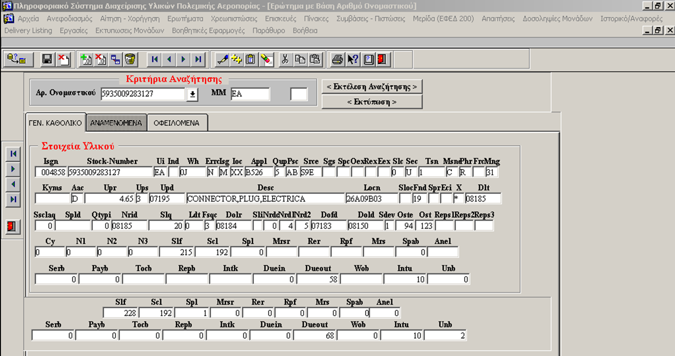Switch to the ΑΝΑΜΕΝΟΜΕΝΑ tab

pyautogui.click(x=116, y=123)
